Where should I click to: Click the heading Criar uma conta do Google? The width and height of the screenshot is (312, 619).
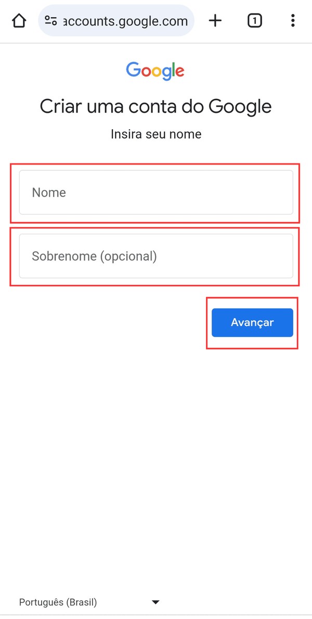tap(155, 107)
